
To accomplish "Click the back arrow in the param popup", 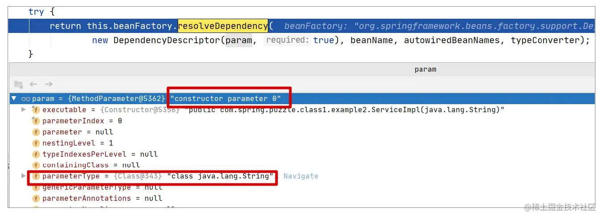I will (33, 84).
